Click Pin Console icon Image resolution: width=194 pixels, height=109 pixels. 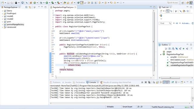(x=172, y=82)
